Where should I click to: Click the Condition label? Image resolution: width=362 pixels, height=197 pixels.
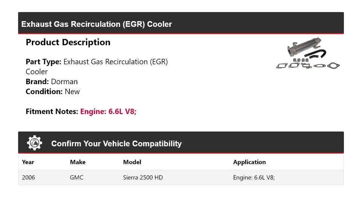coord(44,92)
